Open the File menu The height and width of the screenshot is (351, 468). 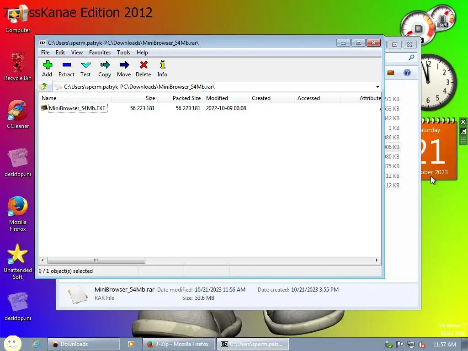coord(45,52)
